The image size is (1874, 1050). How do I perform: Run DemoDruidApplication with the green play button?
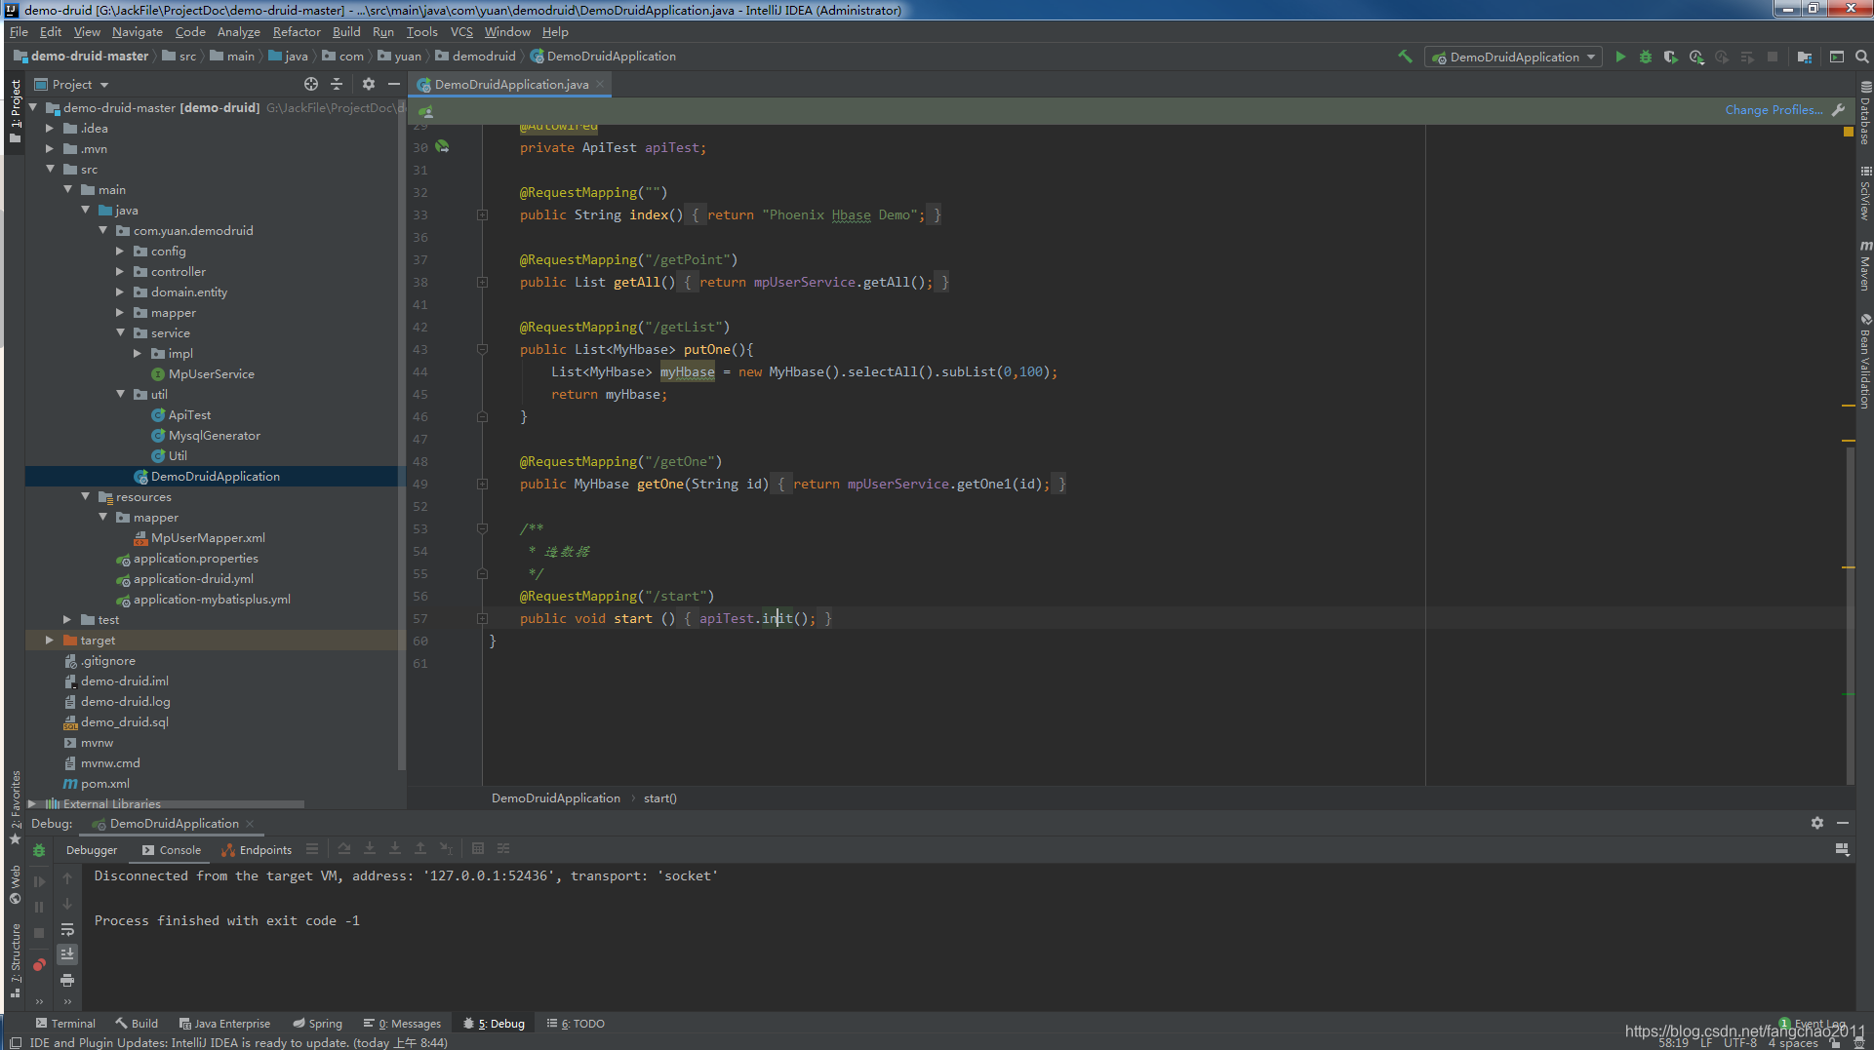click(1620, 57)
